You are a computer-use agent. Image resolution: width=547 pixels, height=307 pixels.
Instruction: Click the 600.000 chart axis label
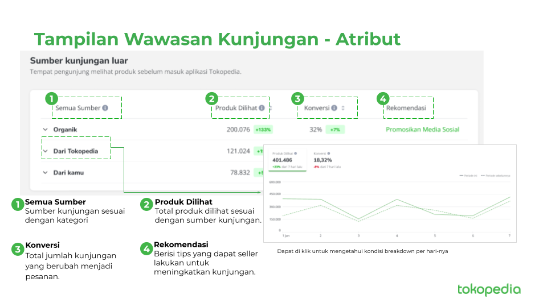pyautogui.click(x=275, y=182)
